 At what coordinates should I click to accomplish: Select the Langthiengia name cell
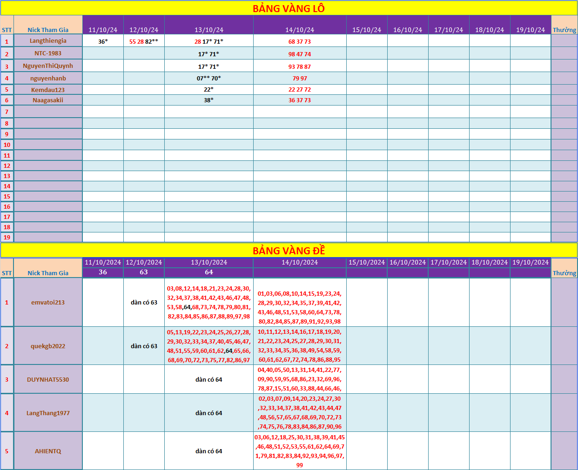click(48, 41)
